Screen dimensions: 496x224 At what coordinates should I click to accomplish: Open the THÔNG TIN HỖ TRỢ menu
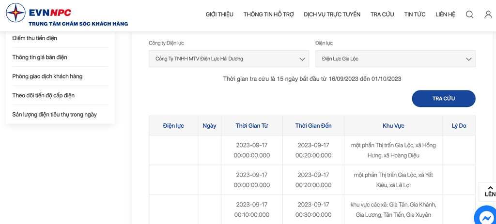[268, 14]
